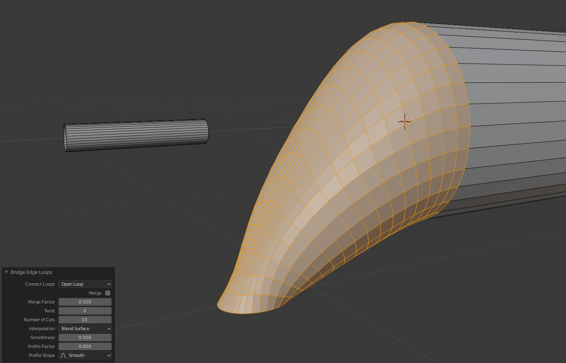
Task: Click the Bridge Edge Loops panel title
Action: [x=31, y=272]
